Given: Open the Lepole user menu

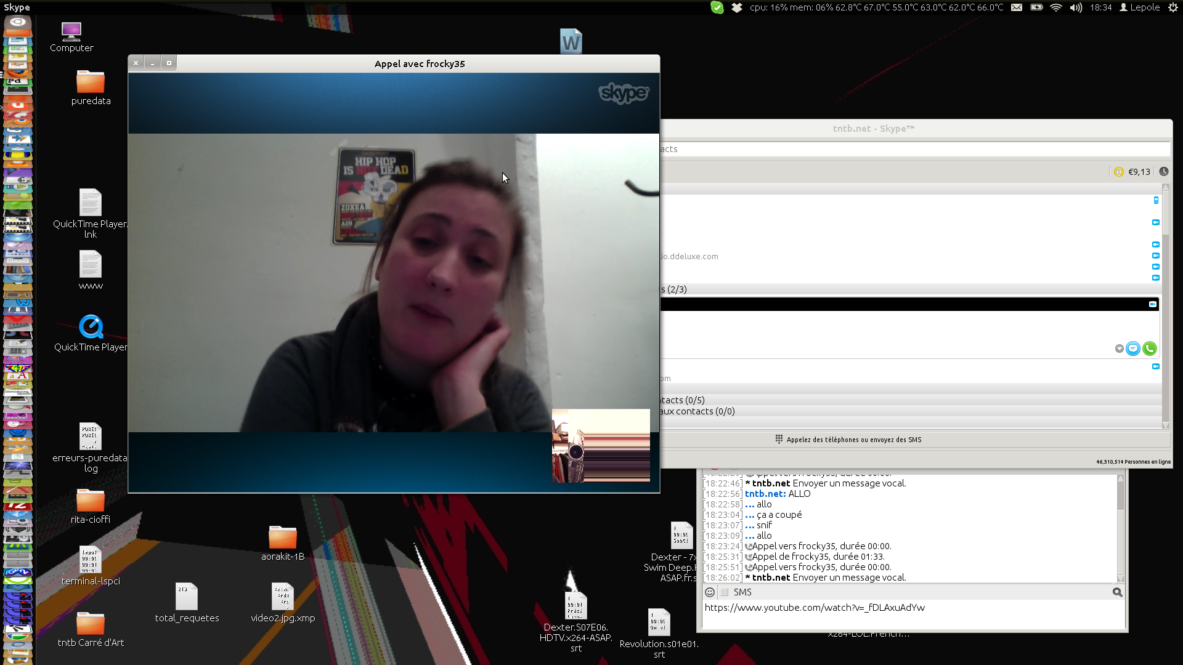Looking at the screenshot, I should click(x=1140, y=7).
